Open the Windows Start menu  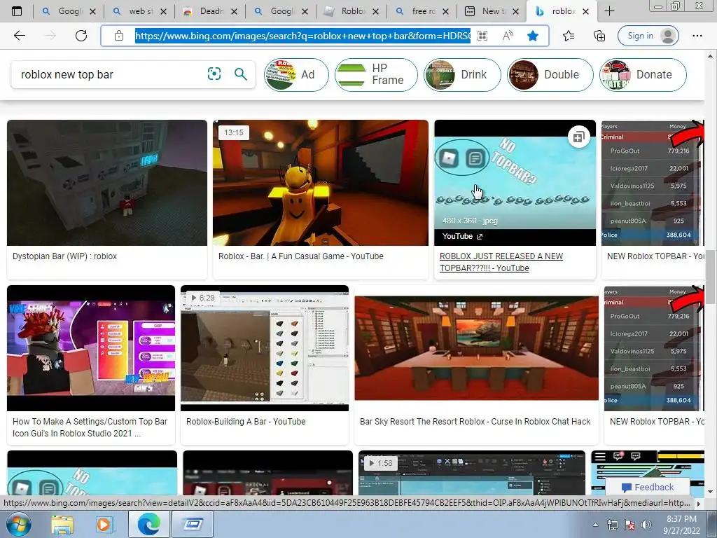[x=18, y=524]
